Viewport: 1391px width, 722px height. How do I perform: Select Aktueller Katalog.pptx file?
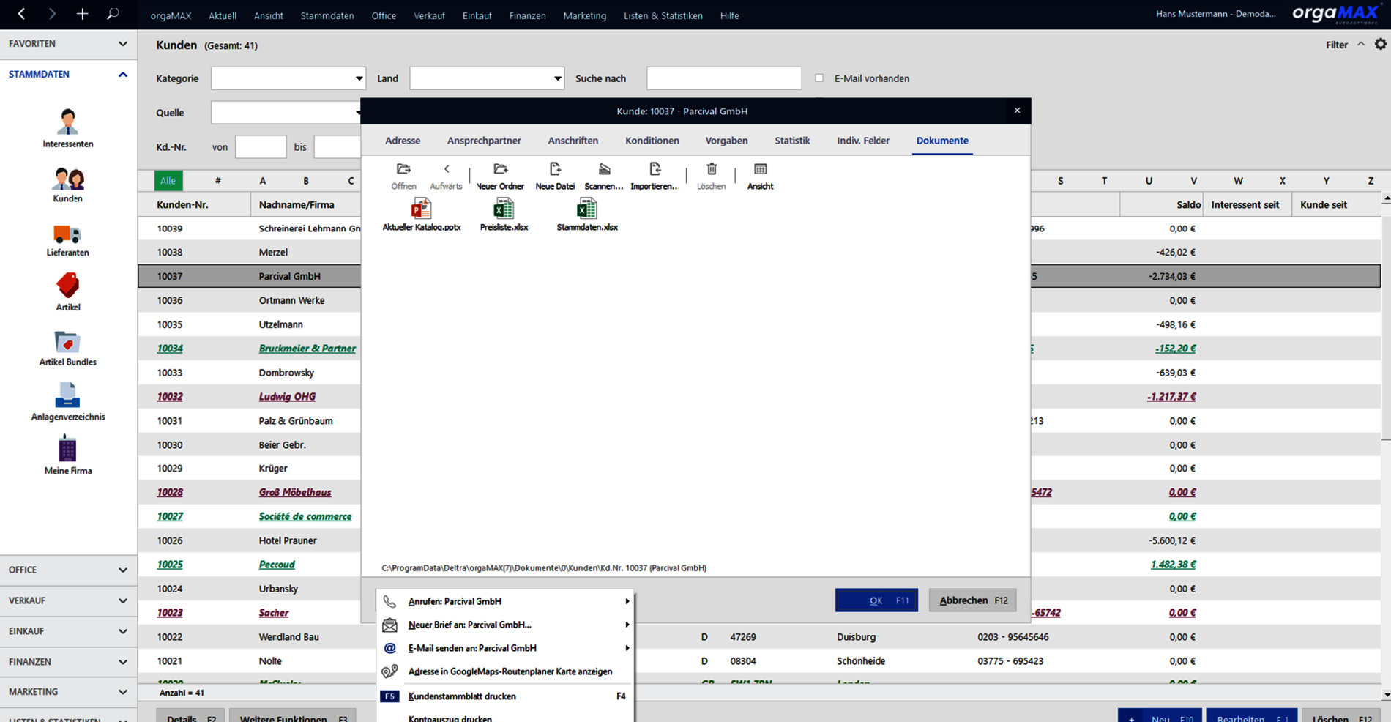[422, 215]
